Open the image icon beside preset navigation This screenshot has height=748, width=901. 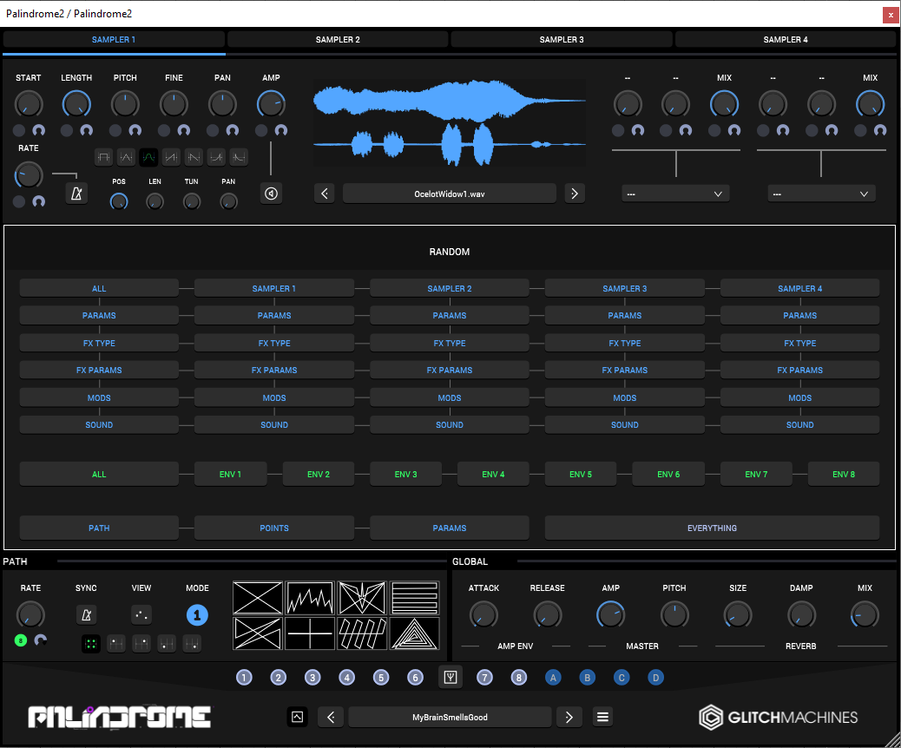[x=297, y=717]
